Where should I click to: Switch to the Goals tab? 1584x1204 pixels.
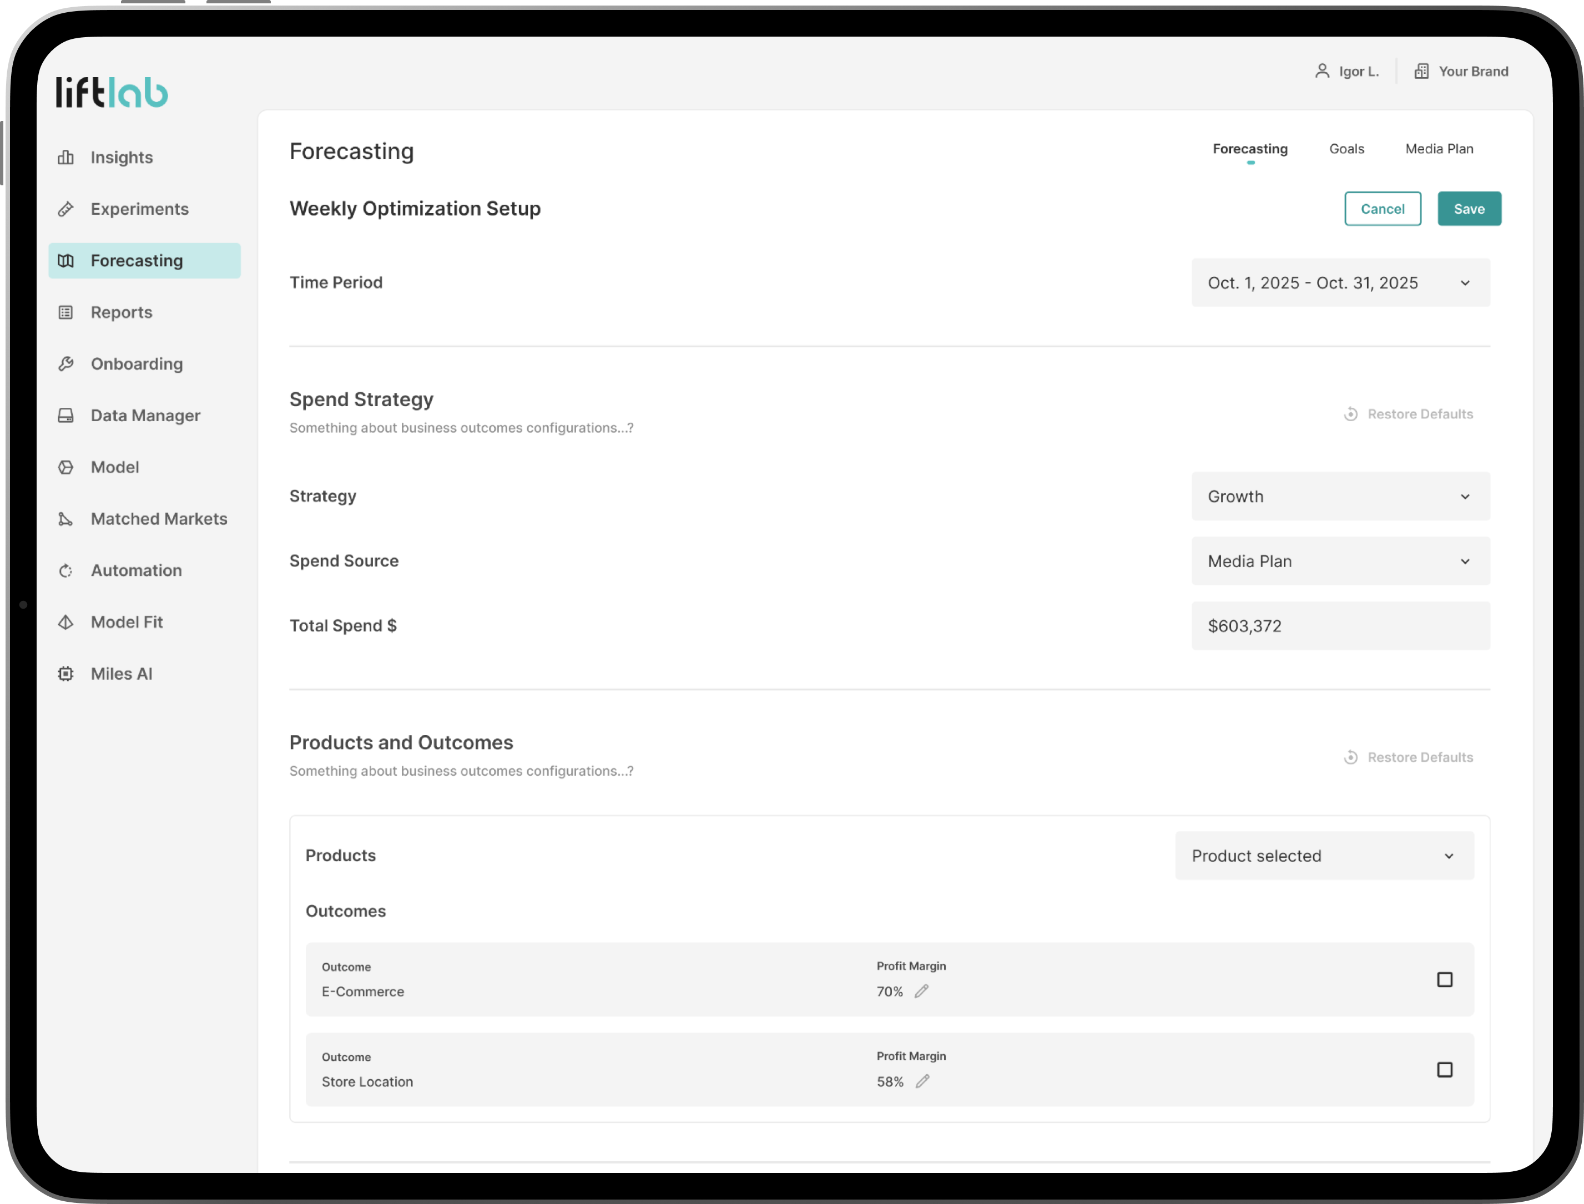coord(1346,149)
